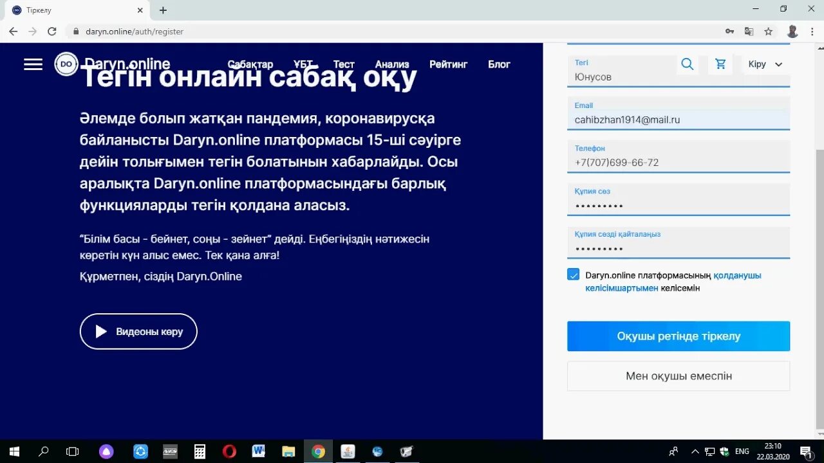Click the Daryn.online DO logo
Viewport: 824px width, 463px height.
point(66,64)
